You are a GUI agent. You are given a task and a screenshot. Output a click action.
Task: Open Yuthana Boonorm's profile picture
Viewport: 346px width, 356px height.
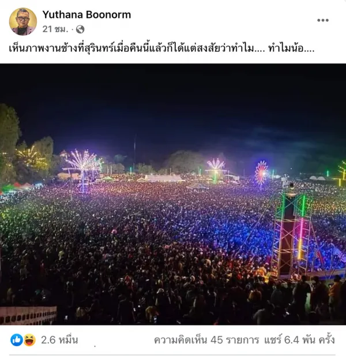tap(22, 21)
